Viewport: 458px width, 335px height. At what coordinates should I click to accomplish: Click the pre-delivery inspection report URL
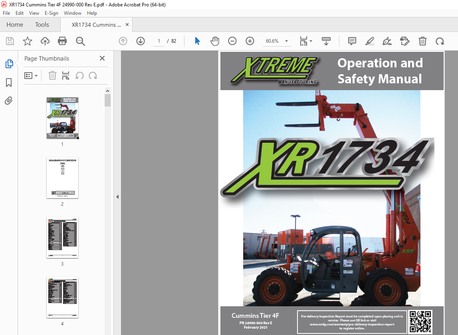click(x=352, y=324)
